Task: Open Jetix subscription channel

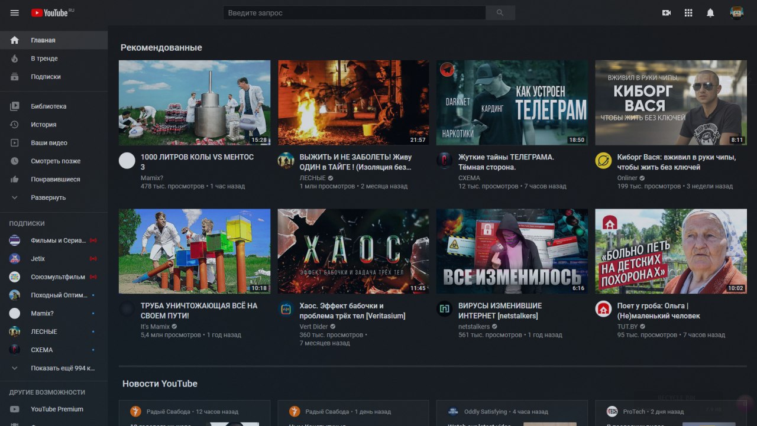Action: click(54, 259)
